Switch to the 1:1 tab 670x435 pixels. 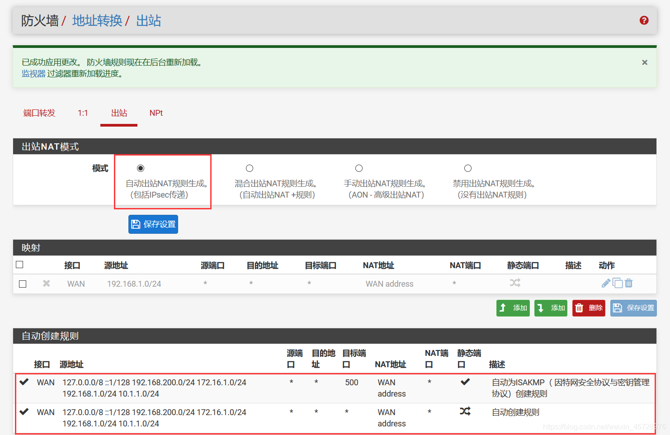point(83,113)
